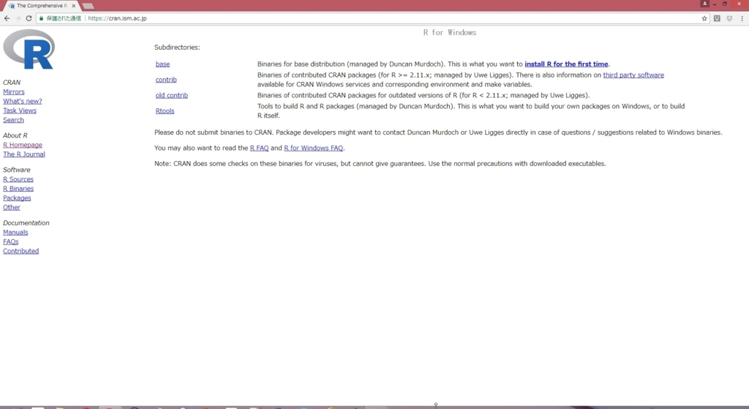Click the R for Windows heading
Screen dimensions: 749x409
click(450, 32)
